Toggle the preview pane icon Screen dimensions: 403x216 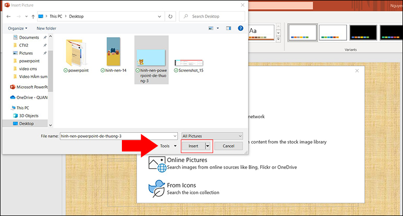pos(228,28)
